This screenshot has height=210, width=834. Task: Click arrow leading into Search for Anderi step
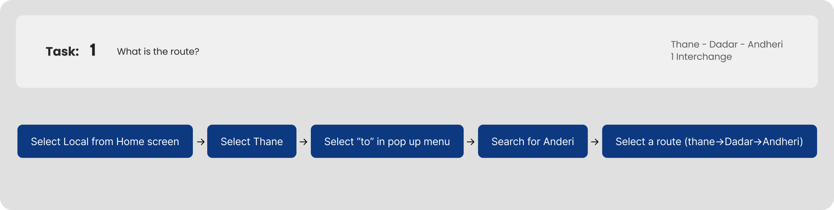point(470,142)
